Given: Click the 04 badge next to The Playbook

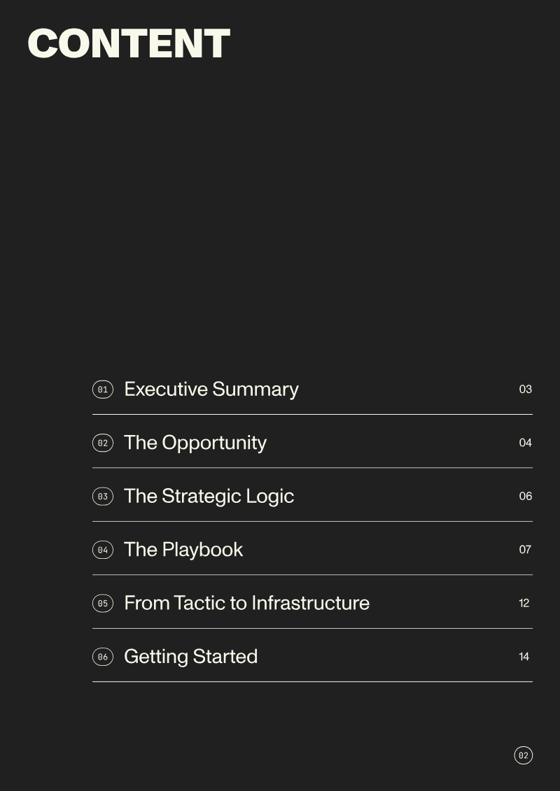Looking at the screenshot, I should 102,550.
